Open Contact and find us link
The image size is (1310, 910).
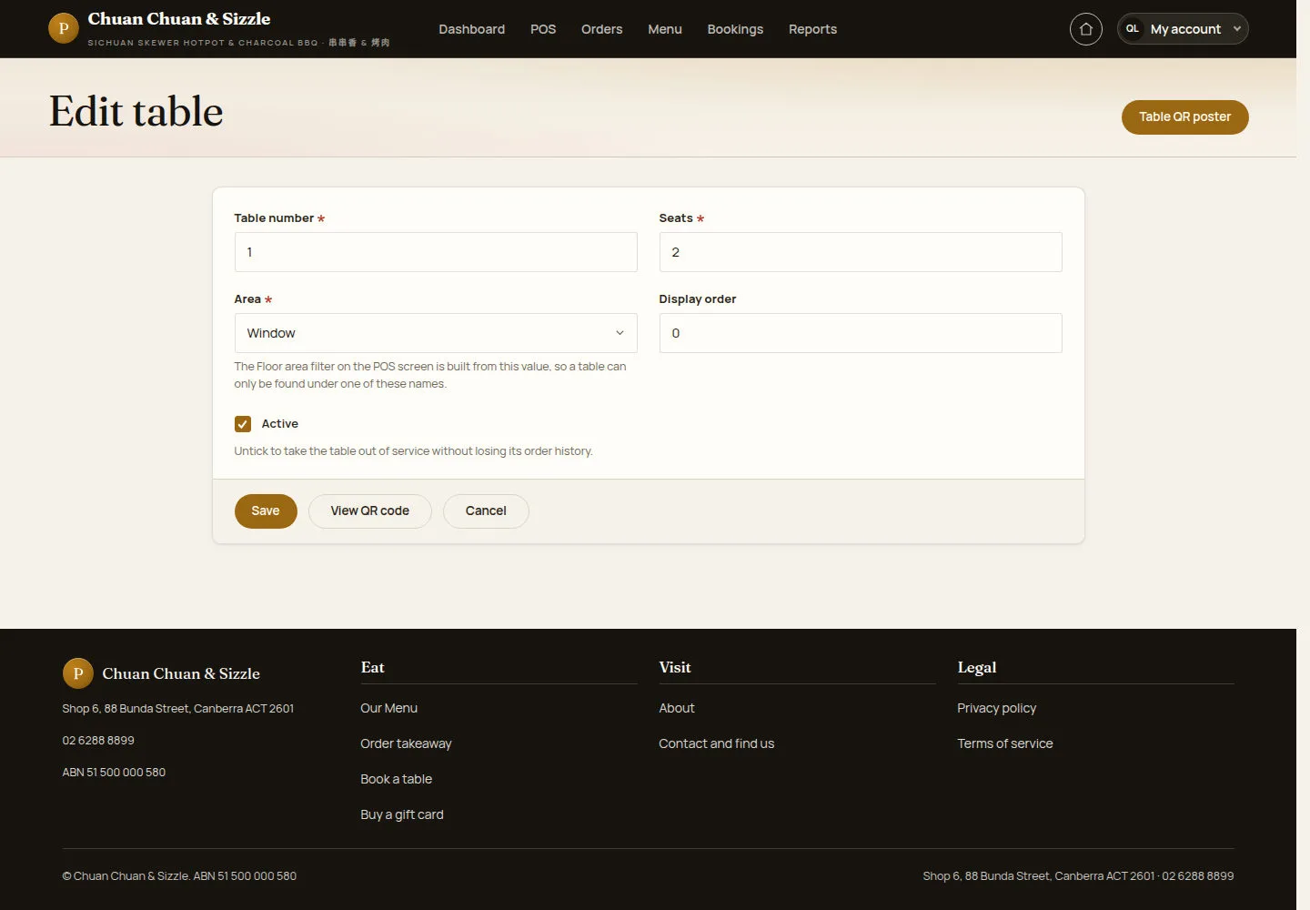(717, 743)
